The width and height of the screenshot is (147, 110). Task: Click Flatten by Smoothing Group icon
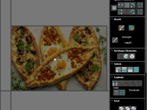[x=127, y=83]
